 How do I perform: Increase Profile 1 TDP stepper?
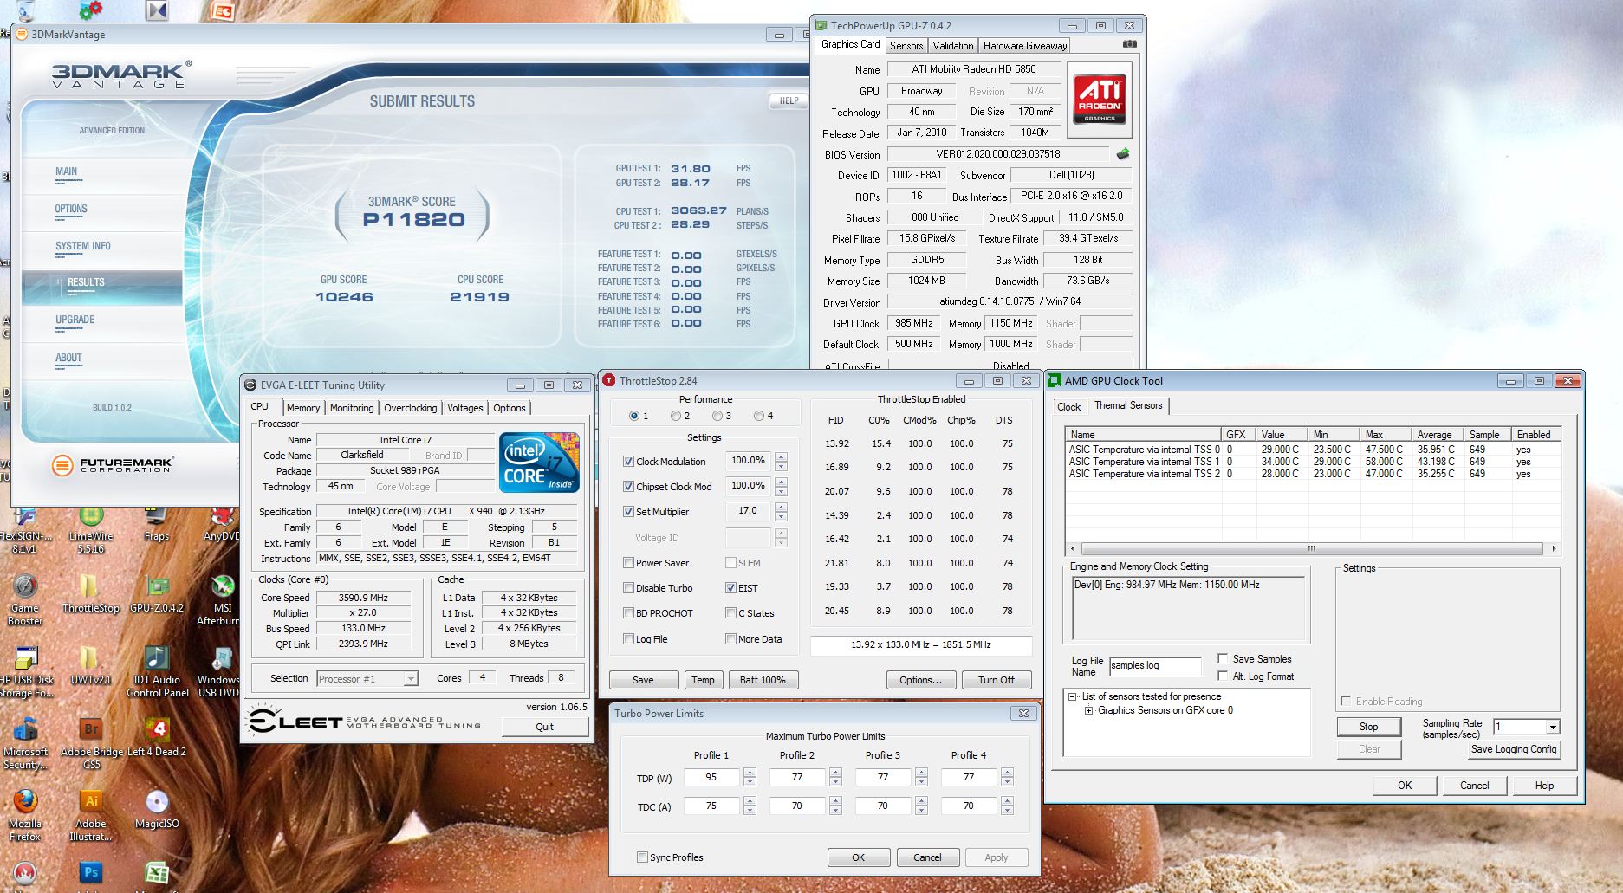pos(750,773)
